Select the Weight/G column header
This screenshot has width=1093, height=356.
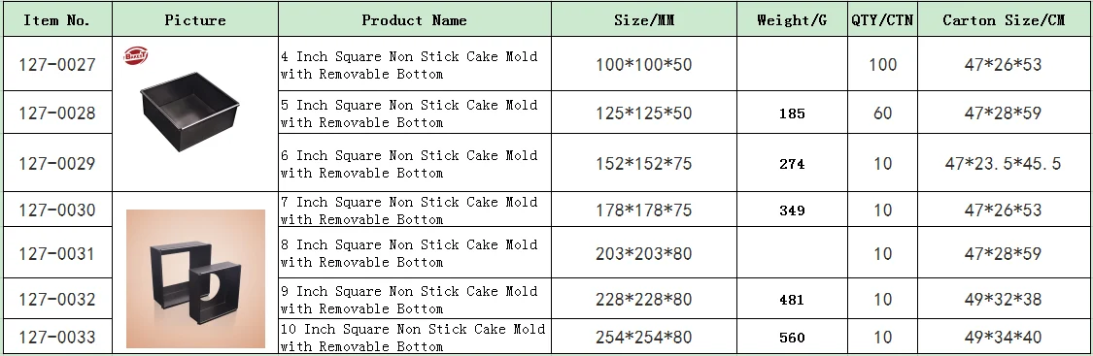point(792,19)
